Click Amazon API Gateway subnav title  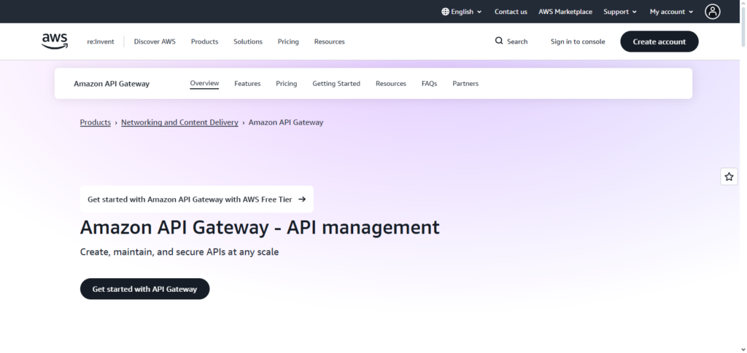[x=112, y=84]
